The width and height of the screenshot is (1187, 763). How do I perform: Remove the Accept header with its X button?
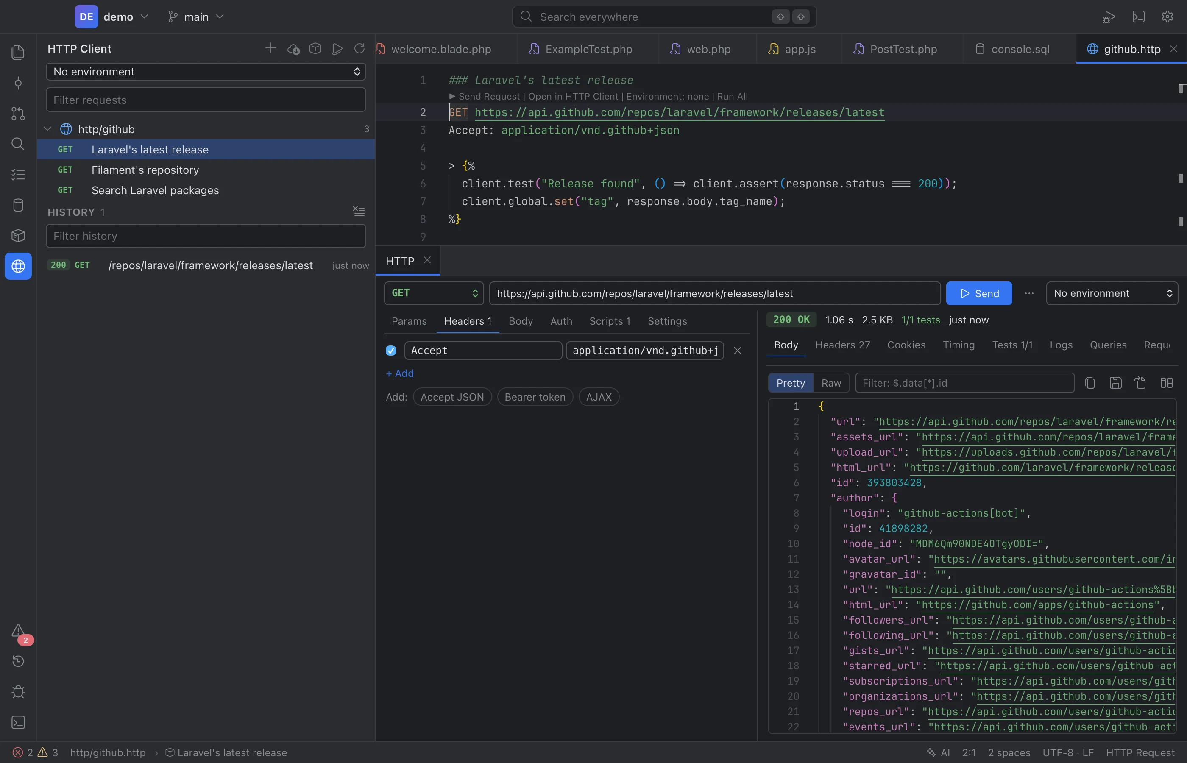(x=737, y=350)
